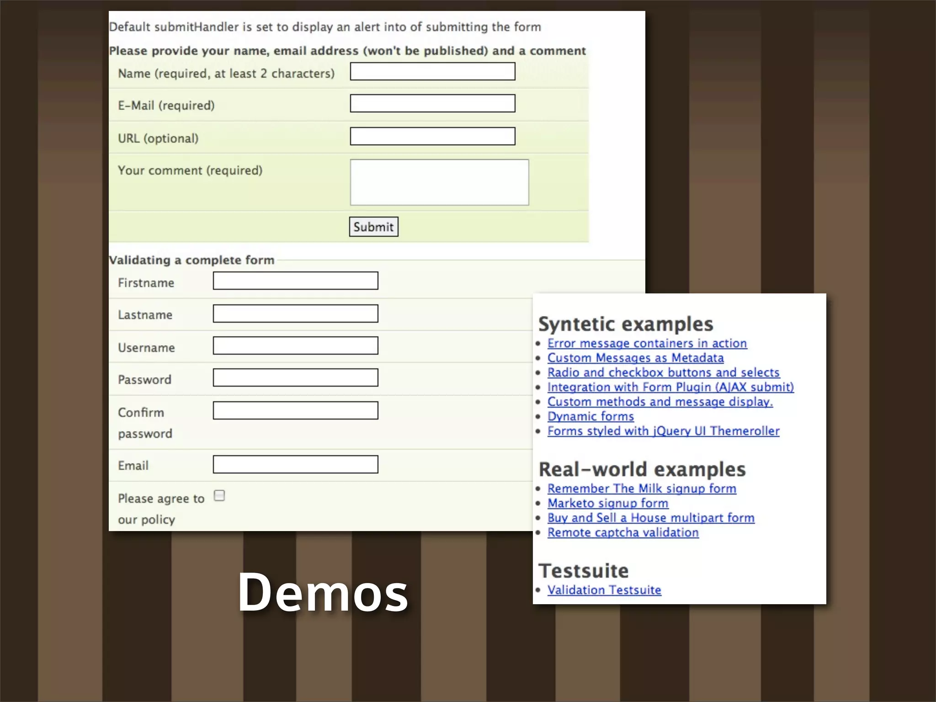
Task: Follow Radio and checkbox buttons and selects link
Action: [663, 372]
